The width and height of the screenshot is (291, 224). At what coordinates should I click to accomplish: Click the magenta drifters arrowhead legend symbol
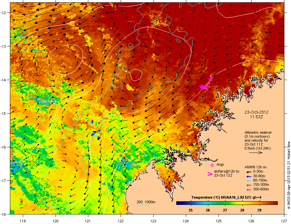click(x=210, y=174)
